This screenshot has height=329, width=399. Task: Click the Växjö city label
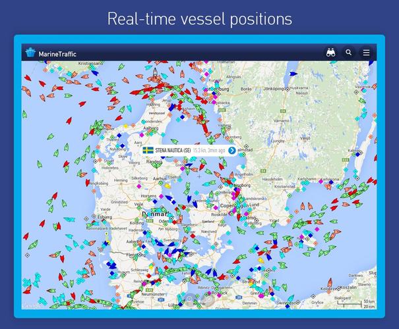click(305, 138)
